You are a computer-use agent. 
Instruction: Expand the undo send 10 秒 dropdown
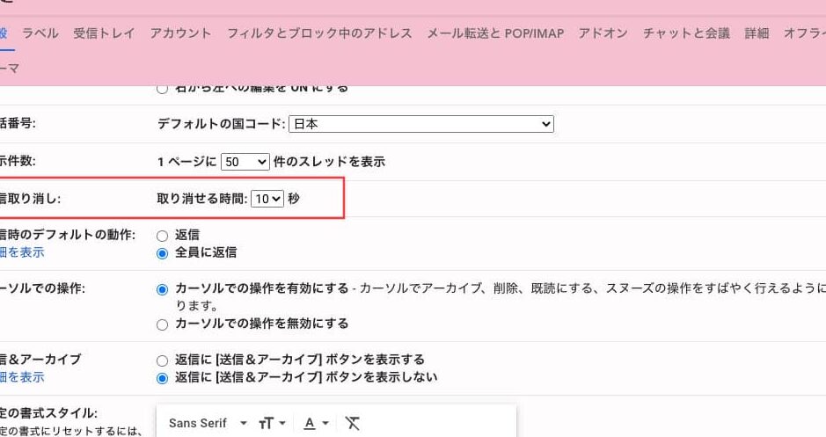coord(267,200)
